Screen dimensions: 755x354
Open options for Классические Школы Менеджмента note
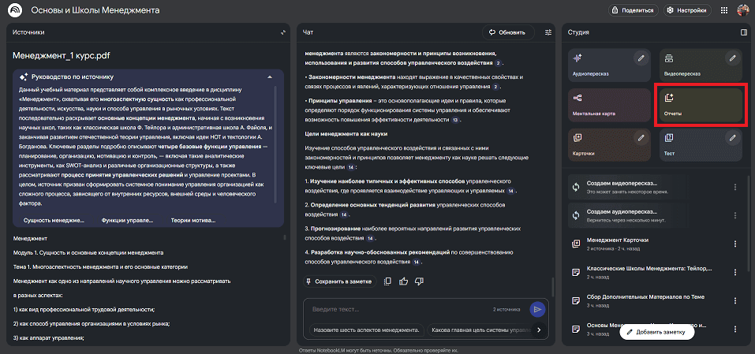(x=734, y=272)
